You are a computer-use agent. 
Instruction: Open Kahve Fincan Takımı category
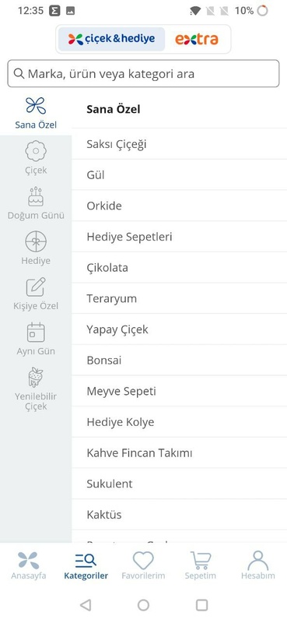coord(179,453)
